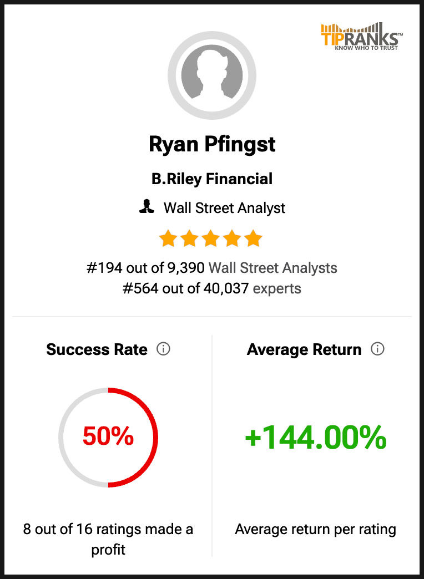Open Average Return info icon
This screenshot has width=424, height=579.
pyautogui.click(x=377, y=349)
